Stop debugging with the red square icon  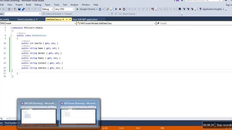pos(120,9)
